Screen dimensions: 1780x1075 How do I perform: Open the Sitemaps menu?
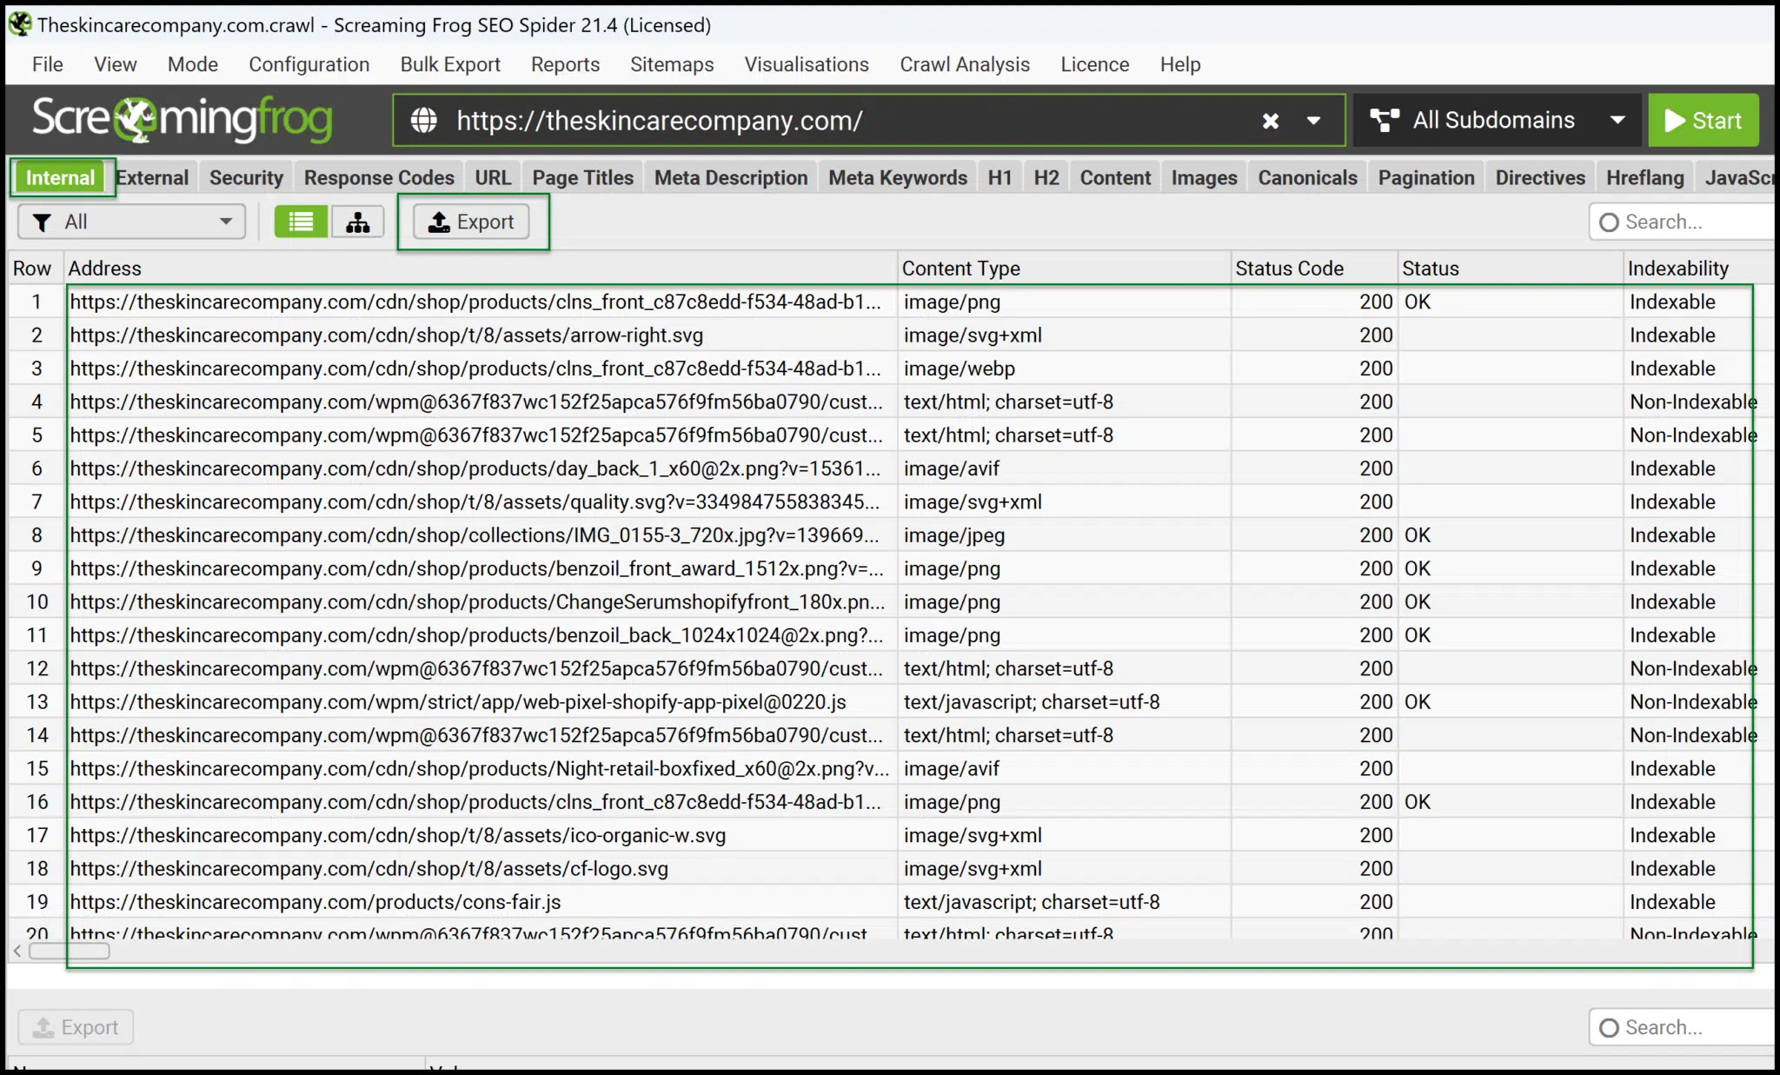pyautogui.click(x=672, y=64)
